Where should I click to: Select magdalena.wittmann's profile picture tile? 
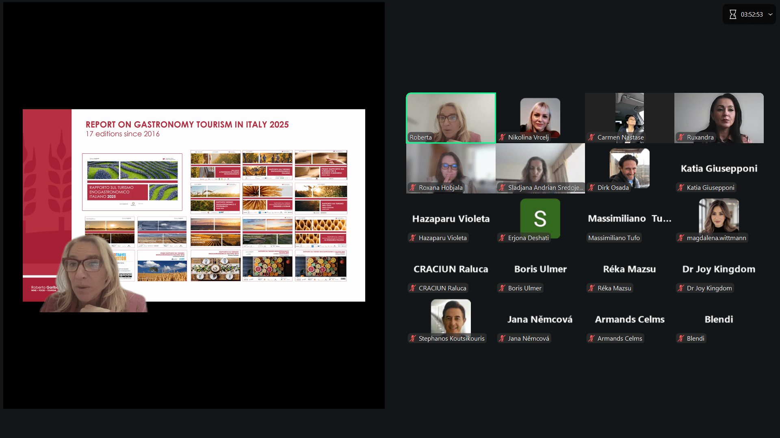pyautogui.click(x=719, y=216)
